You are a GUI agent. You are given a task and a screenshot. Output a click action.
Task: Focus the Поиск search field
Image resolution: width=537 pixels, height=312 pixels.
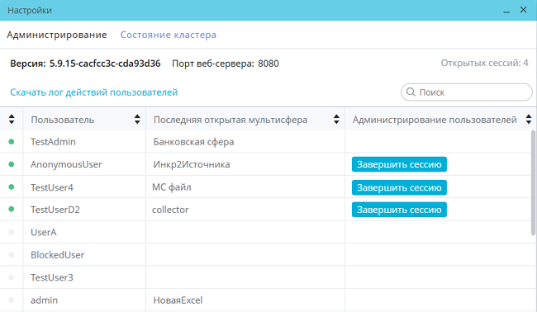[467, 92]
